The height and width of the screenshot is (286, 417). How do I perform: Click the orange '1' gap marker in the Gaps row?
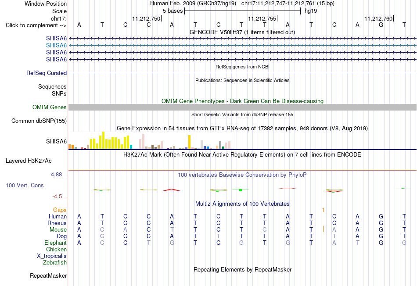[x=323, y=210]
